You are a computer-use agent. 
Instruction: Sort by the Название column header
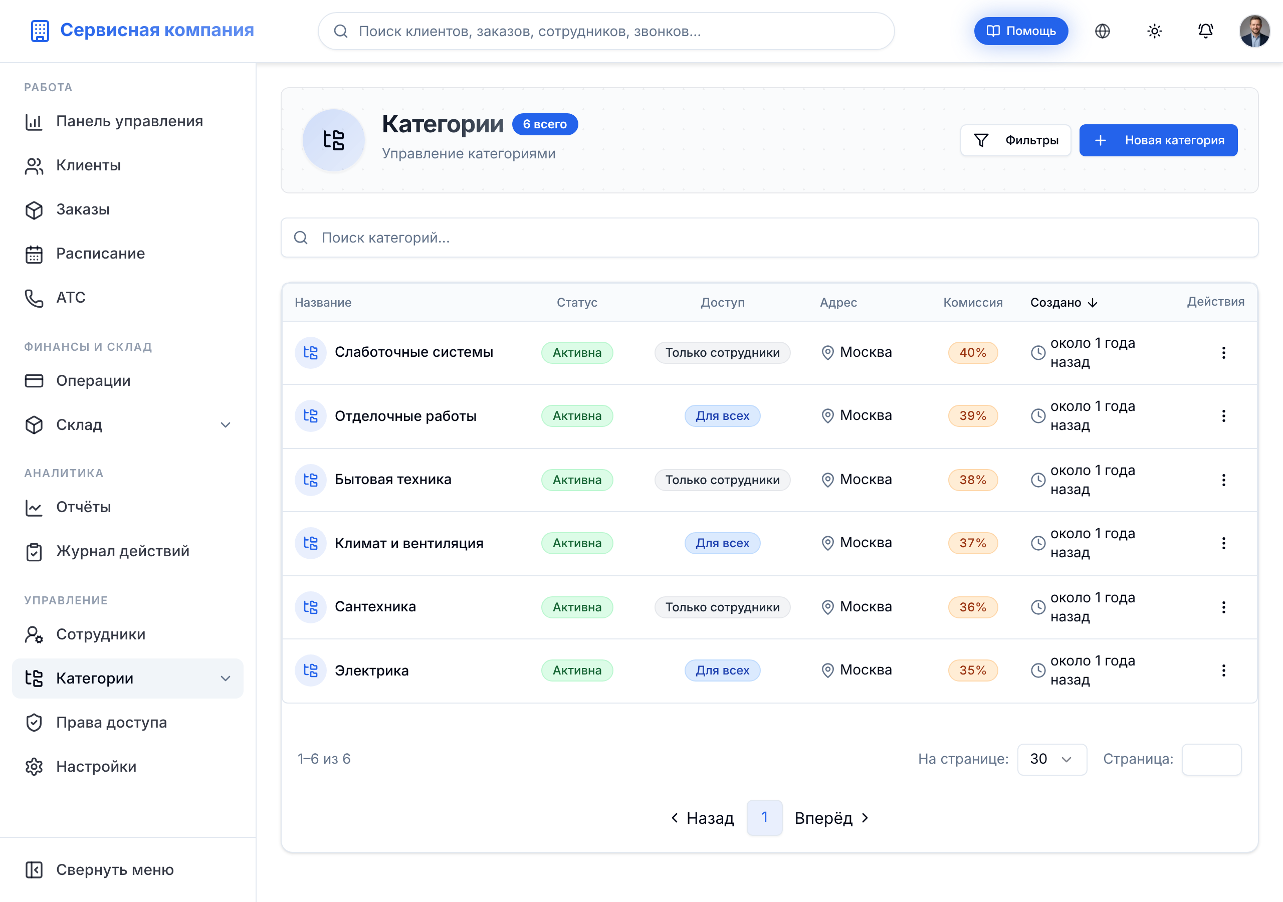coord(323,302)
